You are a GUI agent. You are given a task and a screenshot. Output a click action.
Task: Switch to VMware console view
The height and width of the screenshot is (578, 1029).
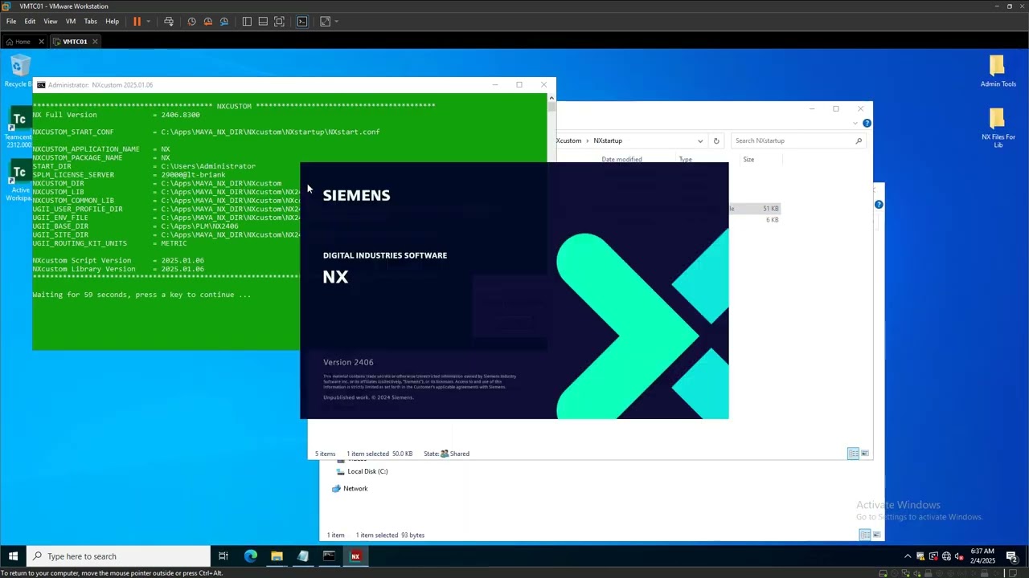pyautogui.click(x=302, y=22)
